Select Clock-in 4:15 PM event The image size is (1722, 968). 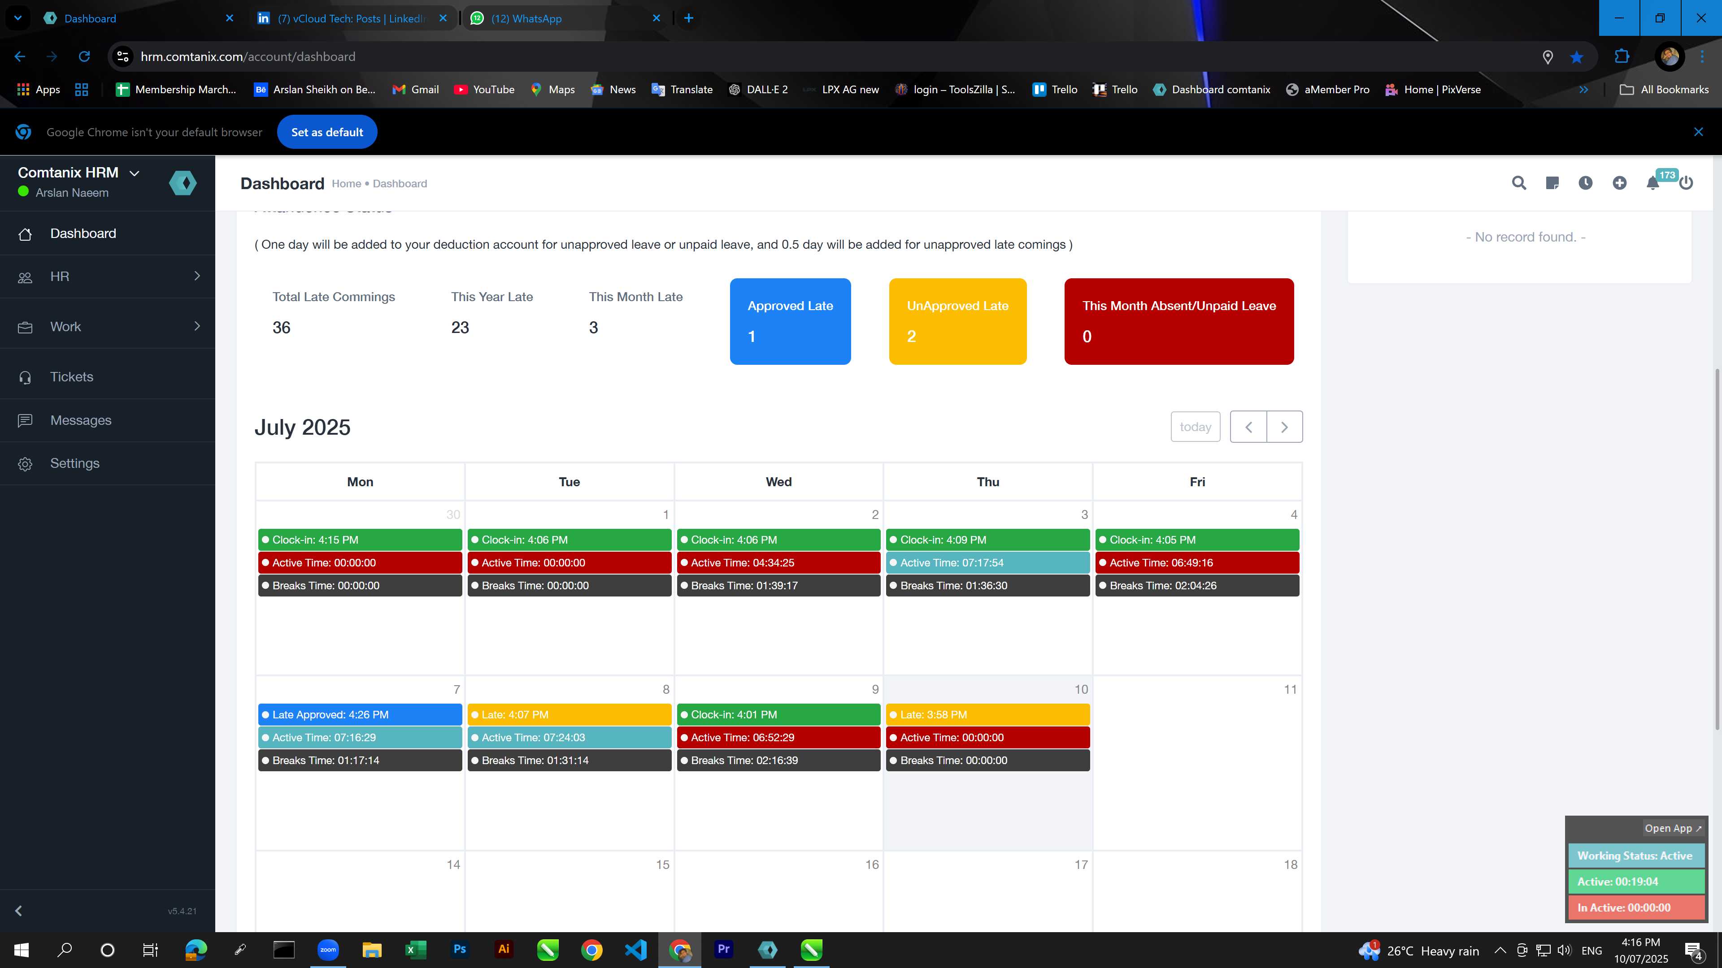(x=360, y=540)
